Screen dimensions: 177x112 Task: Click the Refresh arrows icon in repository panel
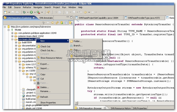[x=57, y=23]
